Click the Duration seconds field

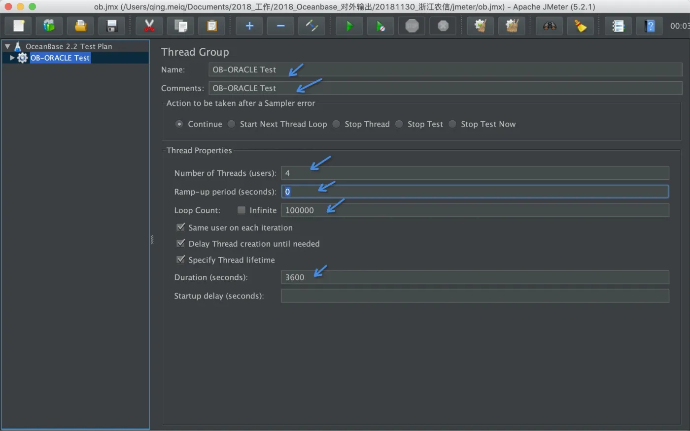click(475, 277)
